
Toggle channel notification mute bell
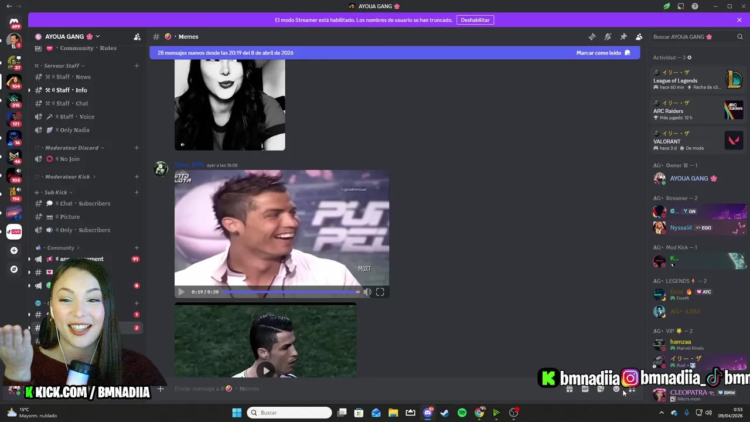[x=608, y=36]
